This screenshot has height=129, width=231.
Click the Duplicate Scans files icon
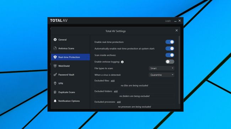55,92
